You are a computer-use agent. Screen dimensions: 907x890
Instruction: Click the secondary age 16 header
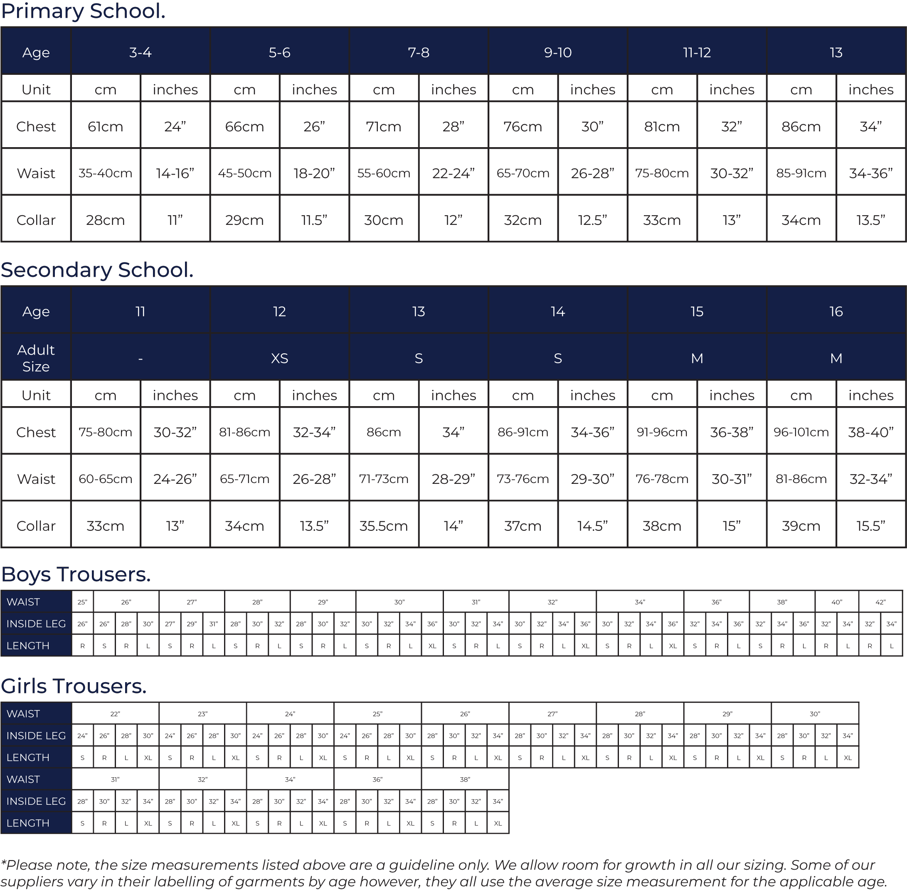click(x=836, y=311)
